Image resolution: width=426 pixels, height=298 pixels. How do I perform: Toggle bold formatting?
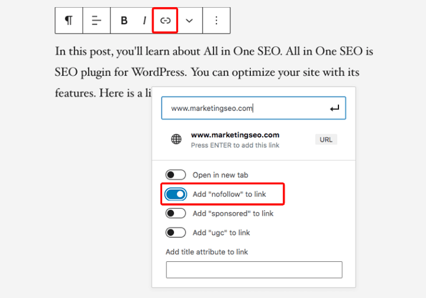point(124,20)
